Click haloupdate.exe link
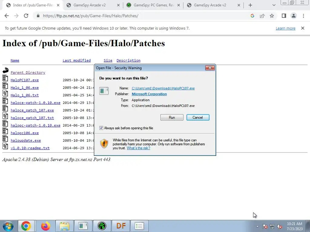Image resolution: width=310 pixels, height=232 pixels. 26,140
